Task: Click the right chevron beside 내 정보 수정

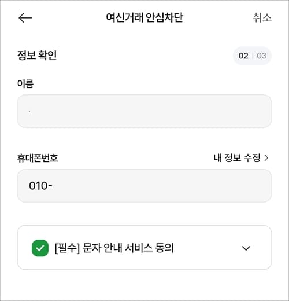Action: pos(266,158)
